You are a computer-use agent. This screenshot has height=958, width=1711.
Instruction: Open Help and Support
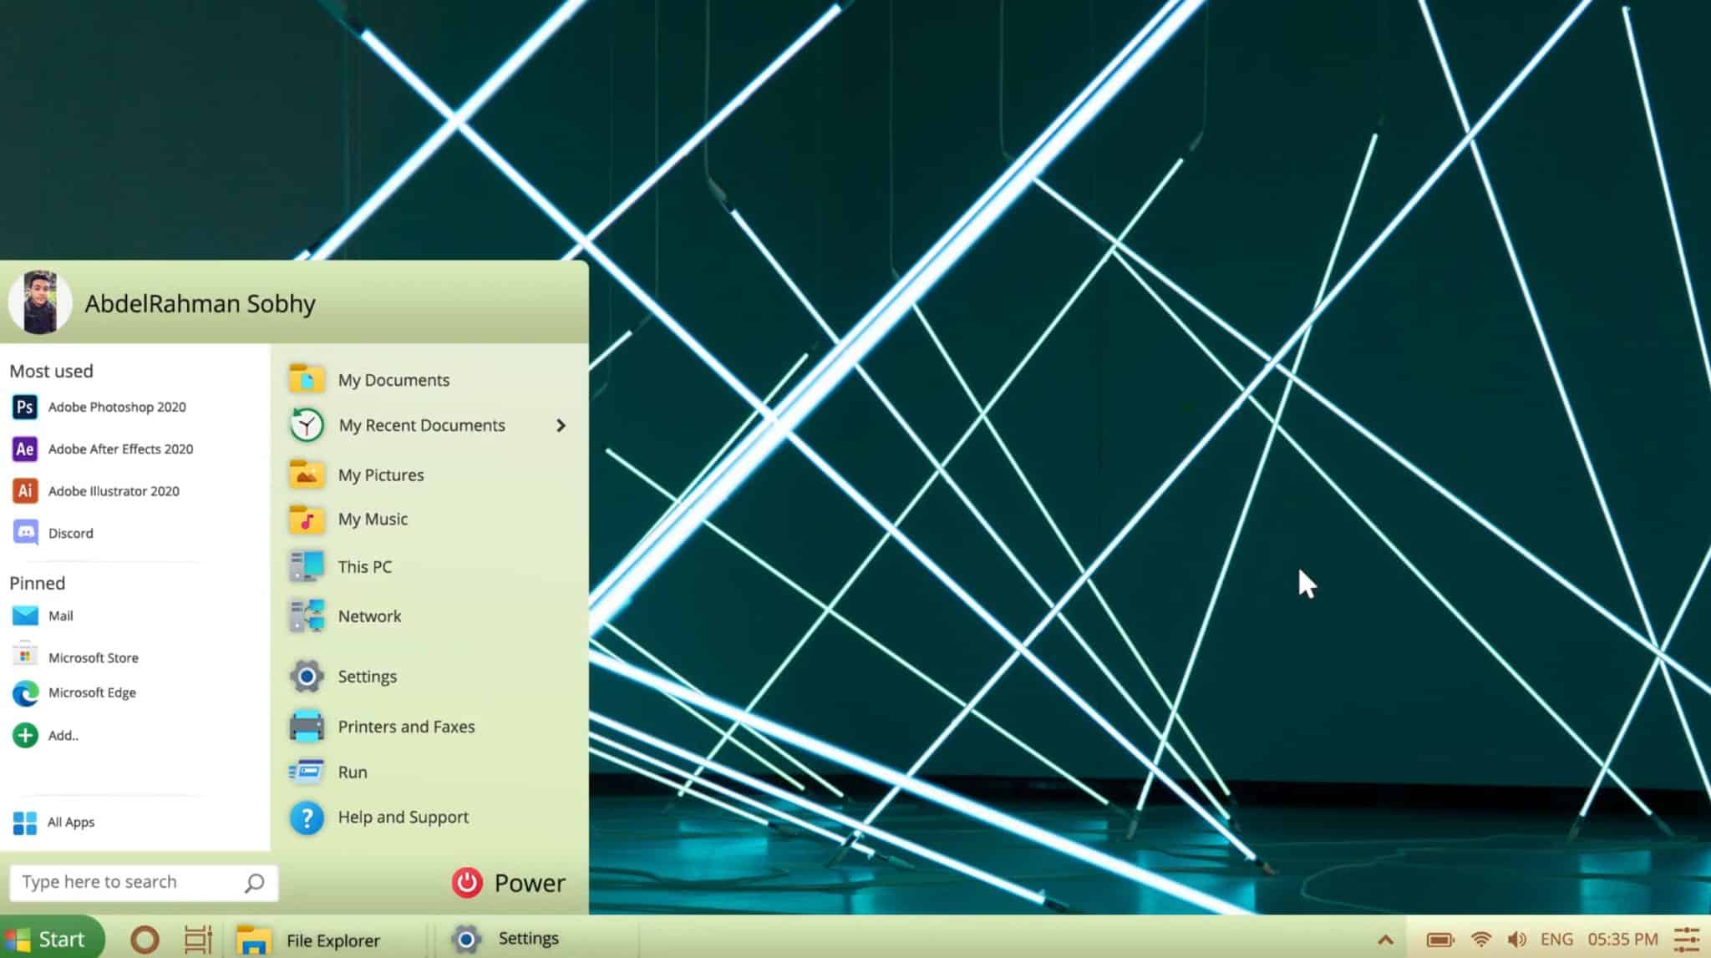pos(403,817)
